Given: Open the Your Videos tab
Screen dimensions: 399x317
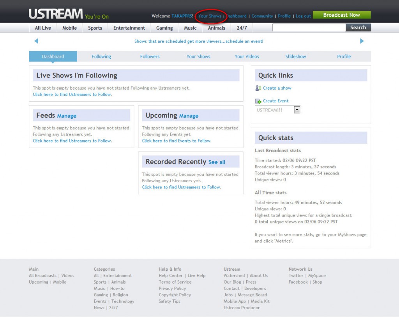Looking at the screenshot, I should coord(247,56).
